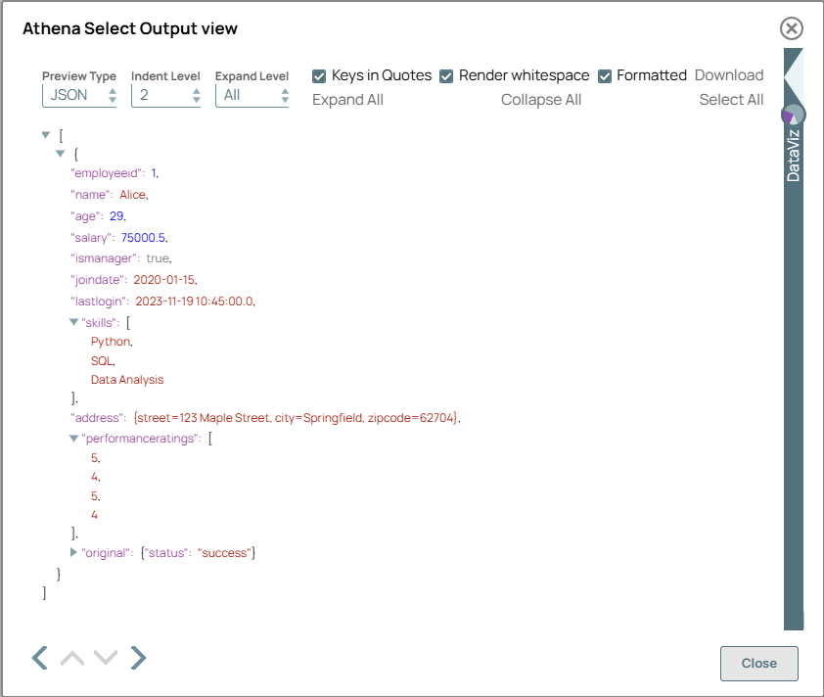824x697 pixels.
Task: Click the circled X at top right
Action: click(791, 28)
